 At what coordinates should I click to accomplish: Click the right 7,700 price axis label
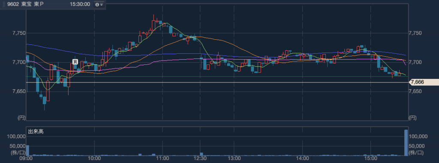click(415, 62)
